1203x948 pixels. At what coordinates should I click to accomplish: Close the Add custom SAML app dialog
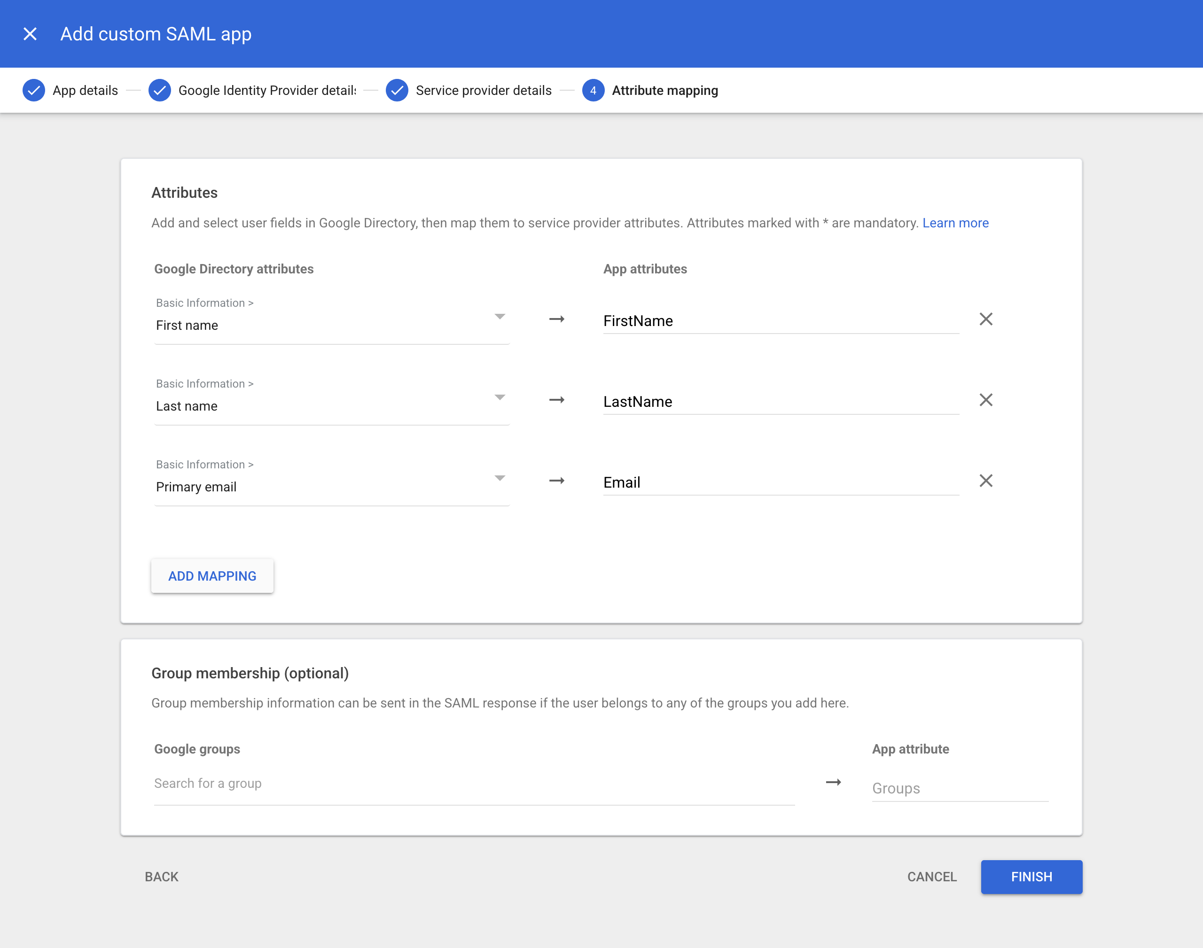[x=30, y=34]
